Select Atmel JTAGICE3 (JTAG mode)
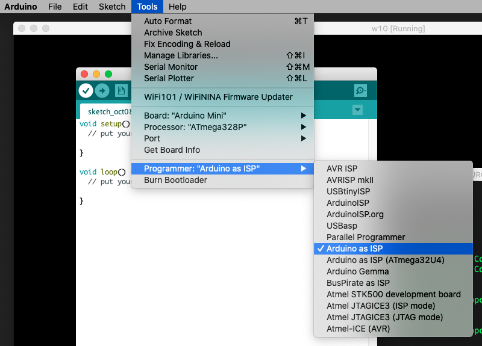Screen dimensions: 482x346 tap(393, 317)
